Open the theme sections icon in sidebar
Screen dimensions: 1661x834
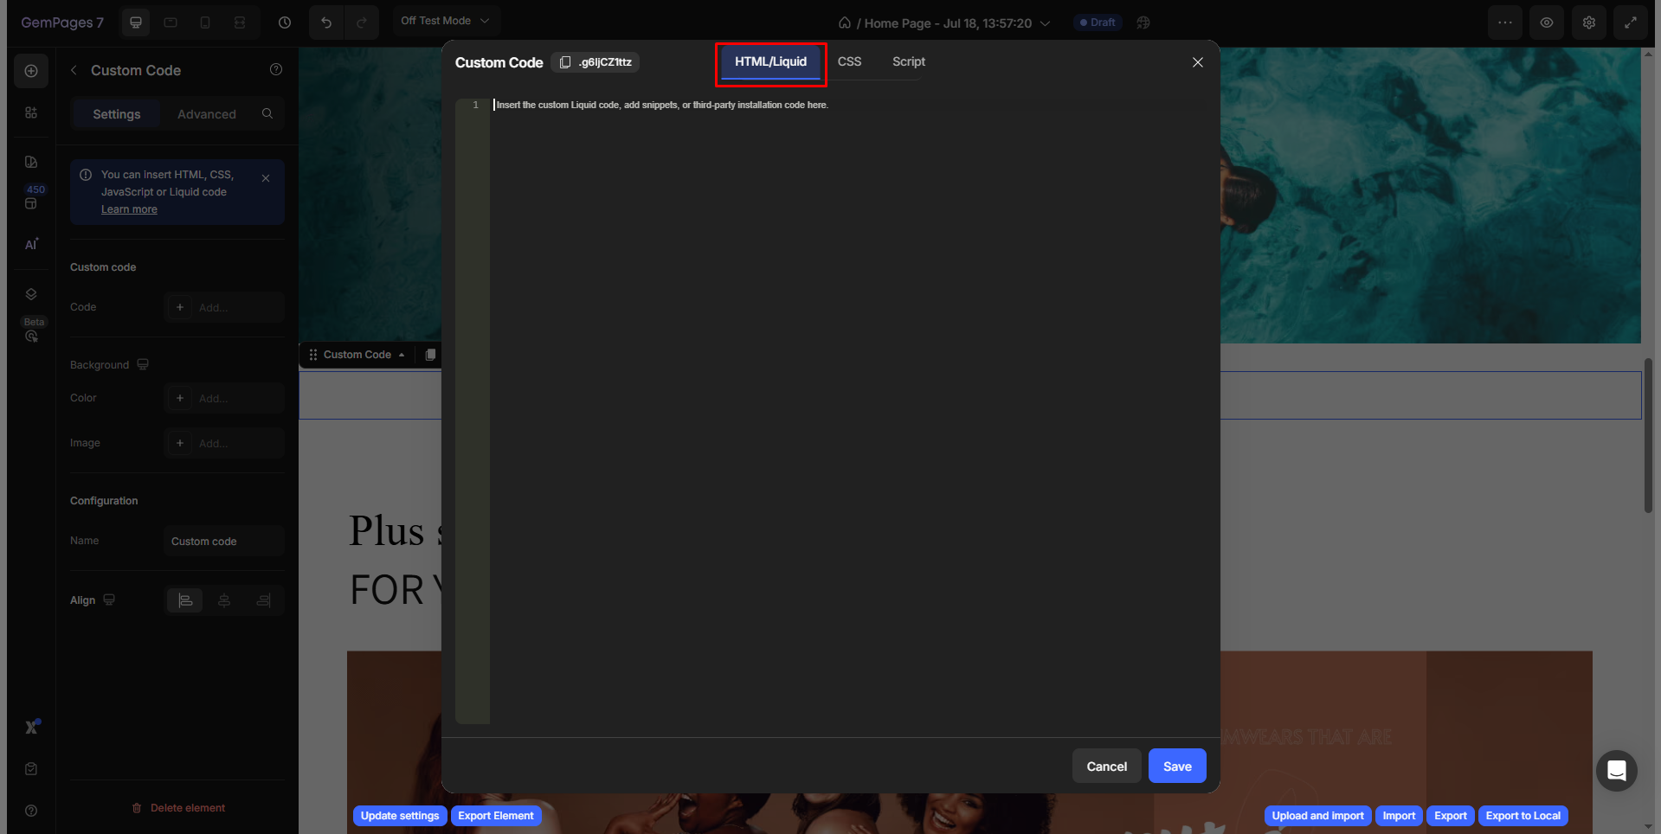coord(31,162)
